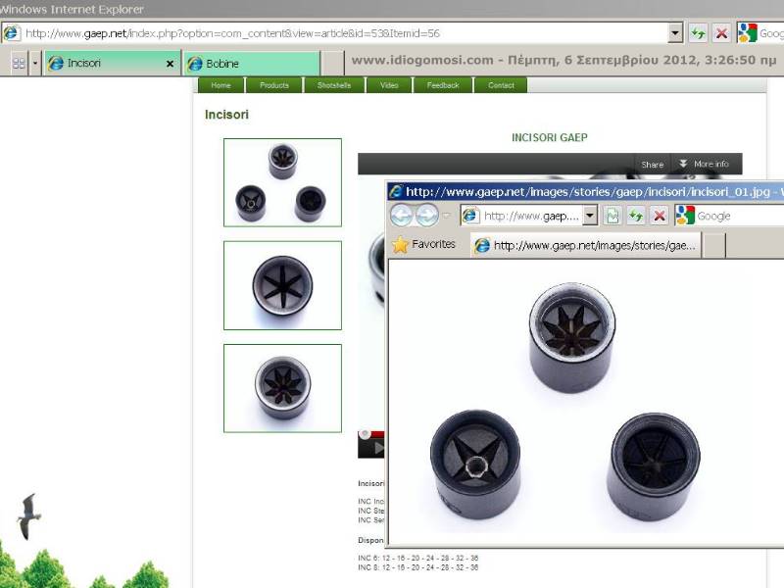Click the Google search provider icon in main window

pos(748,33)
